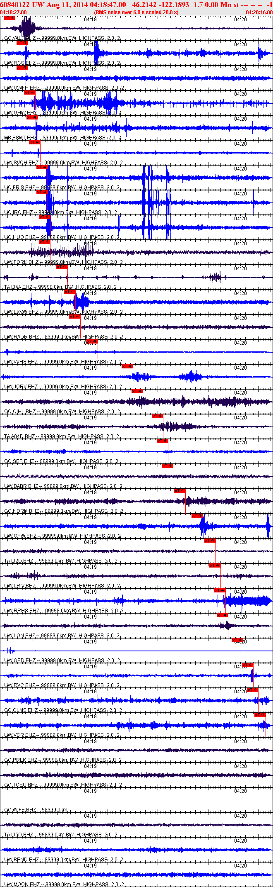This screenshot has height=887, width=273.
Task: Click the 04:20 tick label on UW.MOON trace
Action: (x=240, y=866)
